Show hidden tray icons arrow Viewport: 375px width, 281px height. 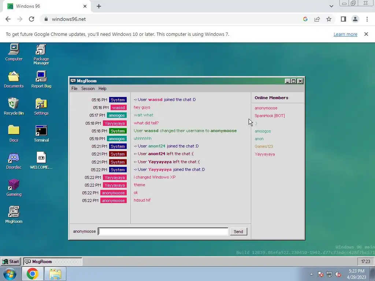point(311,274)
